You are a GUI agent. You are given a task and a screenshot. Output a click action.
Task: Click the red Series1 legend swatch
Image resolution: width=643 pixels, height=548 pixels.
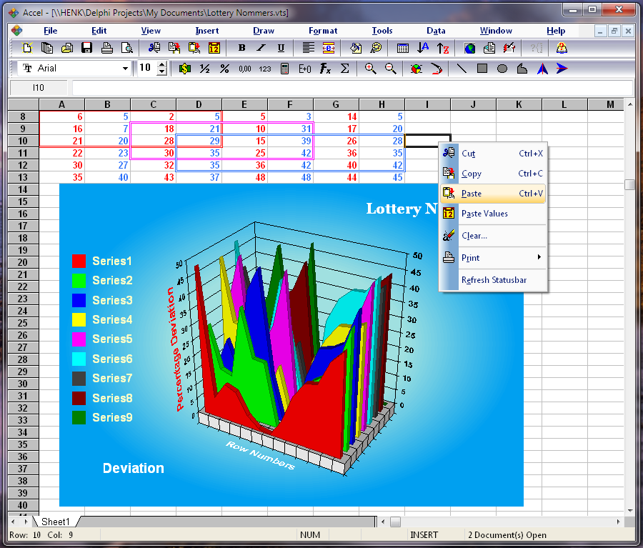[79, 261]
